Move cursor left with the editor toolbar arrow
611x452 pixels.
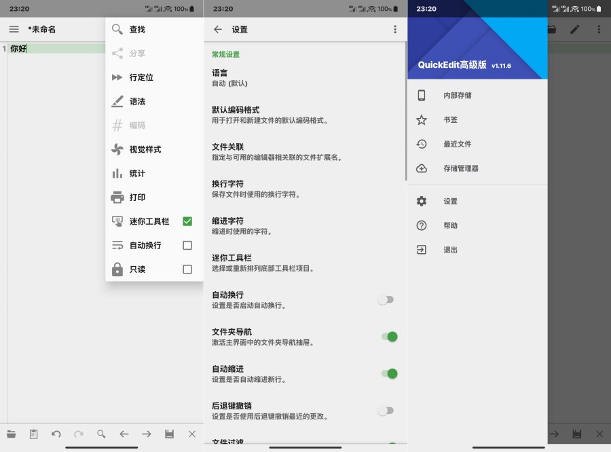tap(124, 434)
